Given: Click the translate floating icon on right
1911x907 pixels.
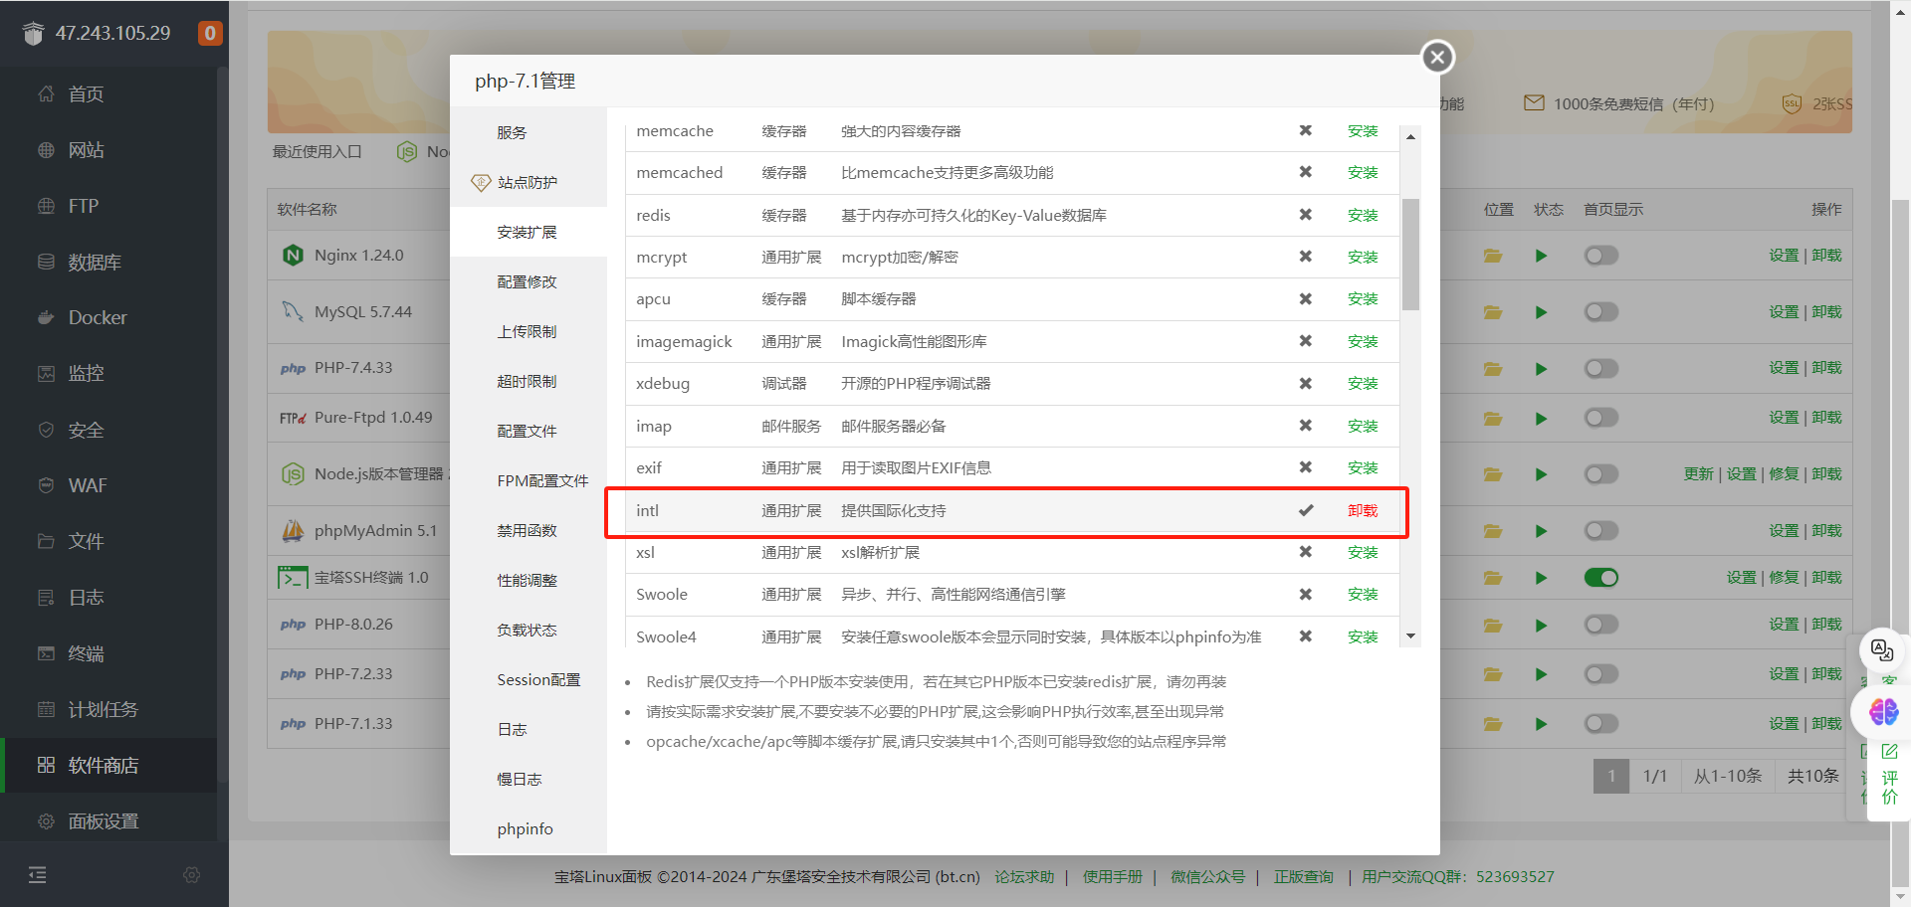Looking at the screenshot, I should click(x=1881, y=650).
